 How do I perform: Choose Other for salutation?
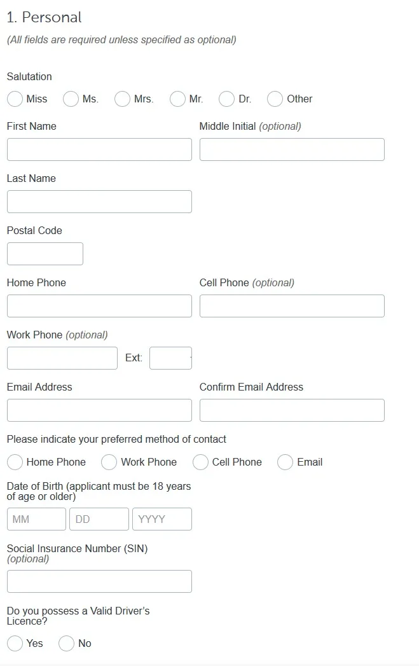click(275, 99)
